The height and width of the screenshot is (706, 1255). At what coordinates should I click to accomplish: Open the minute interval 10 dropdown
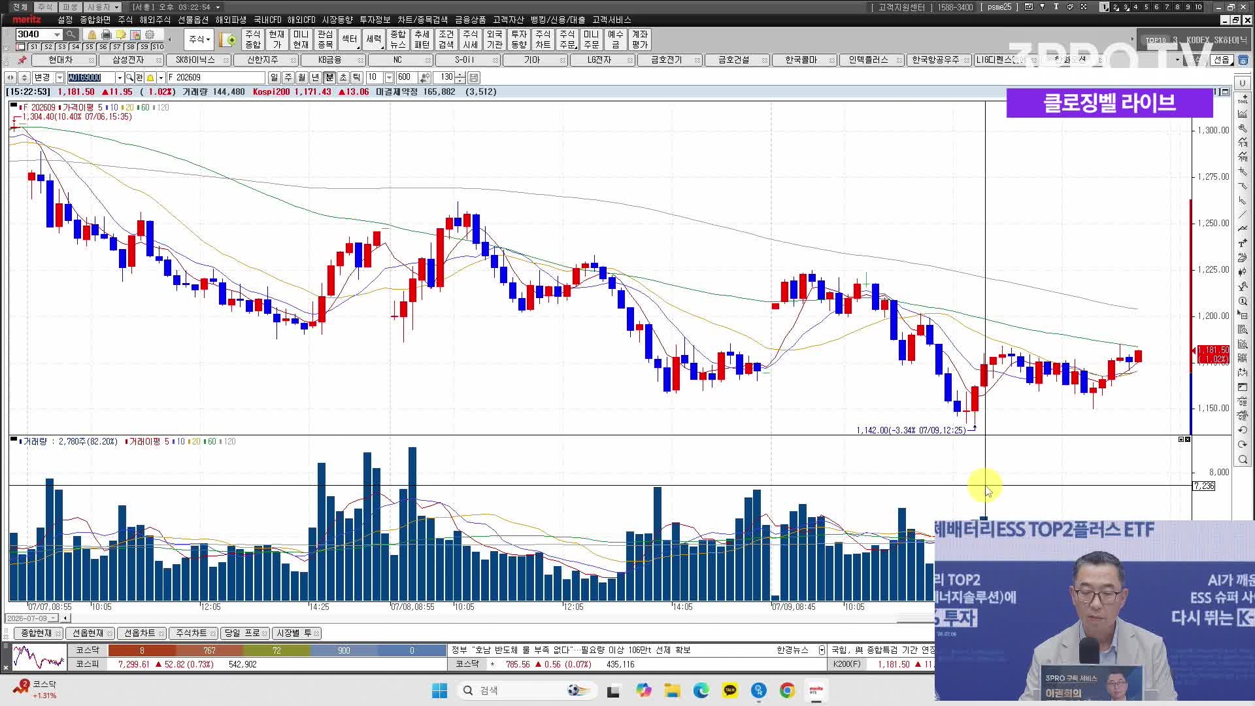(389, 78)
